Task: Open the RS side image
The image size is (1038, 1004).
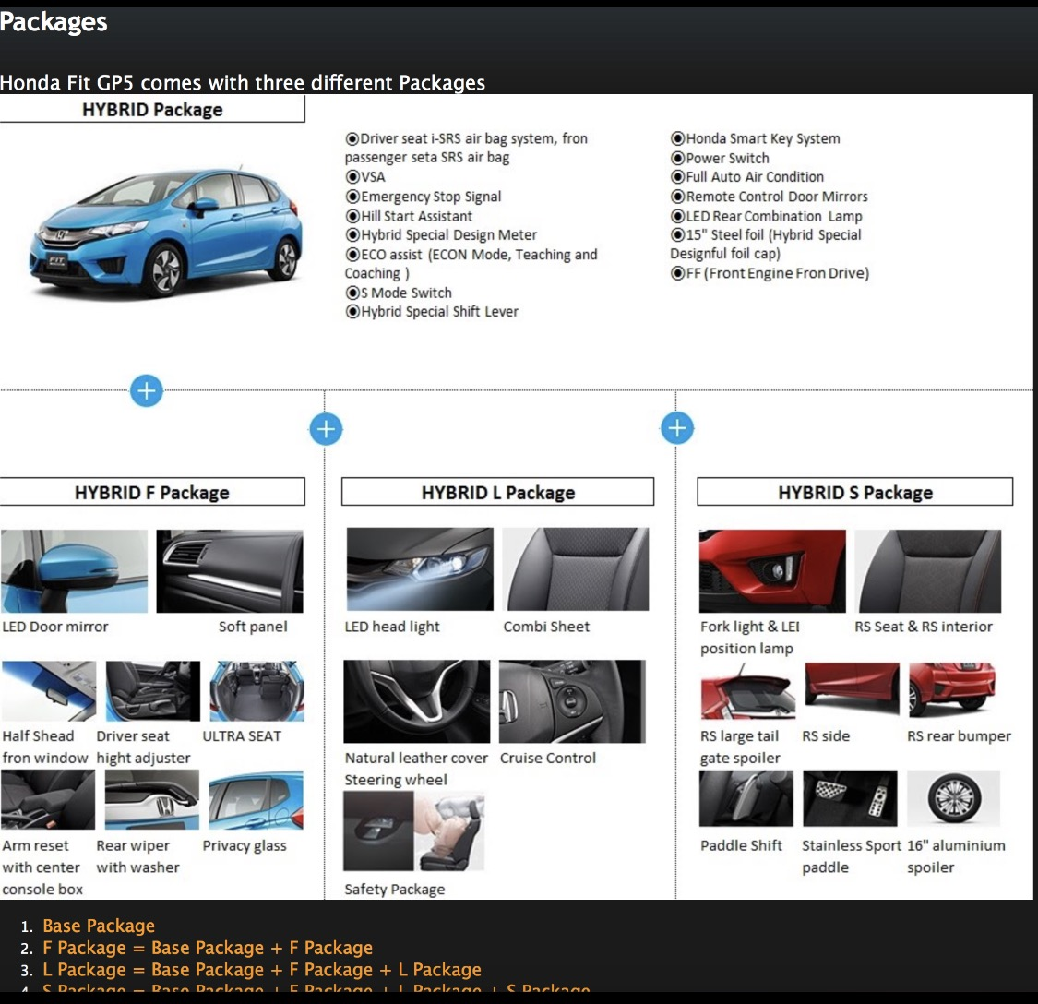Action: [852, 689]
